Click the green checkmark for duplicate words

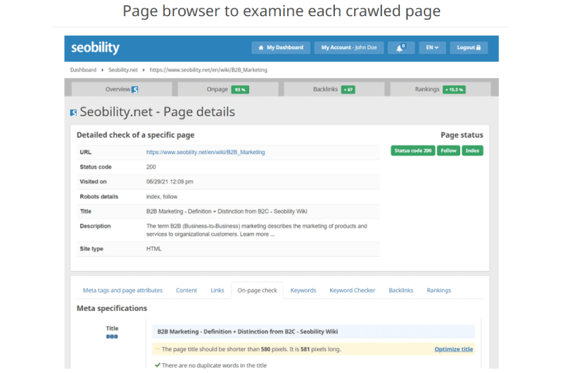(157, 365)
